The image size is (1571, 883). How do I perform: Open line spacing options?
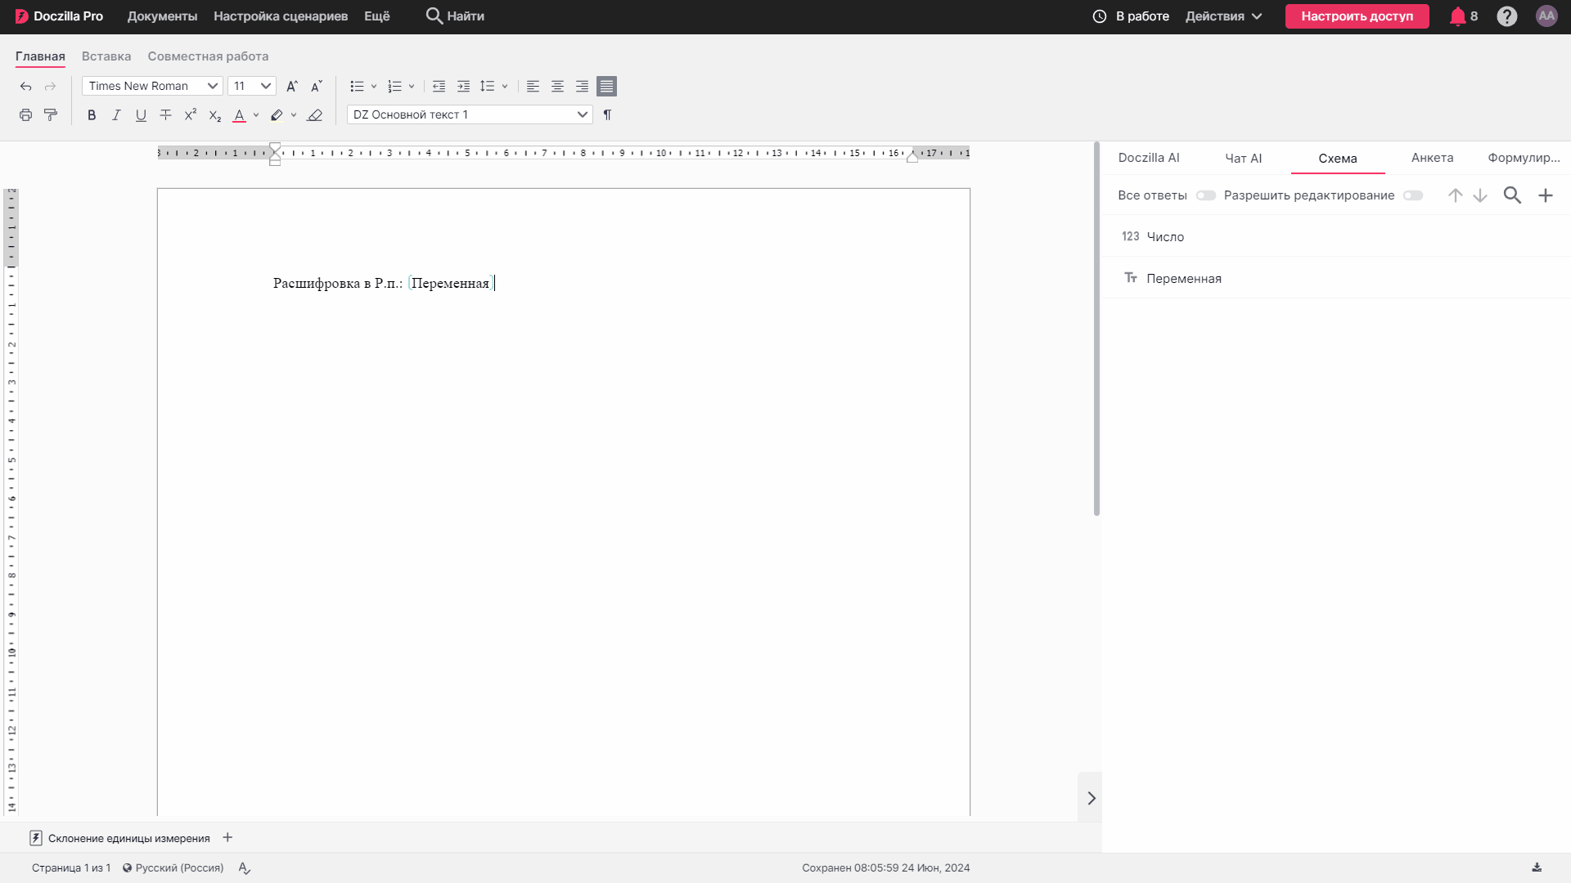click(488, 87)
